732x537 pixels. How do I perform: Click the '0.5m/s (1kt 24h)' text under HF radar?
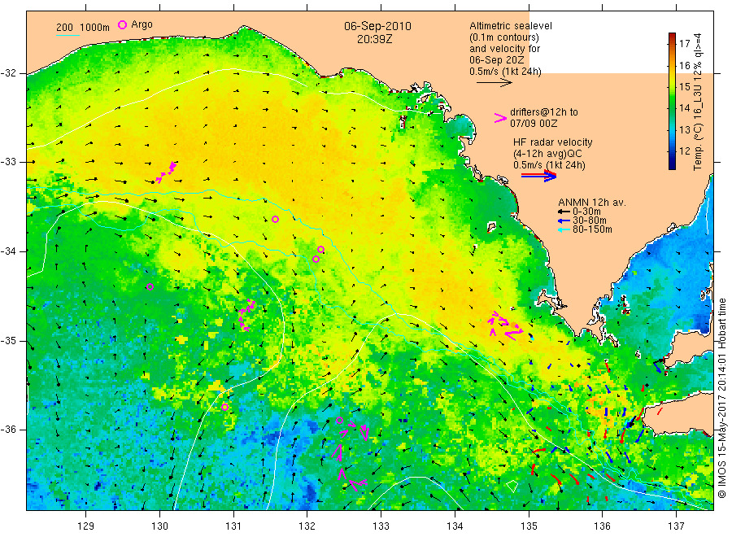[x=550, y=165]
